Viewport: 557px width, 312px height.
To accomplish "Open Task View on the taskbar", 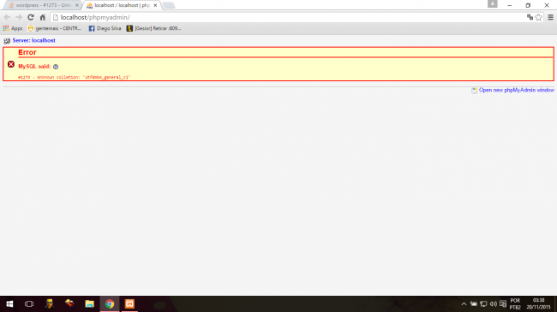I will tap(29, 303).
